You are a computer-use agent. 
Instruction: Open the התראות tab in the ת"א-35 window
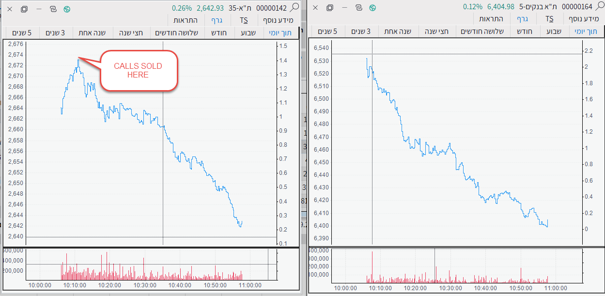186,20
